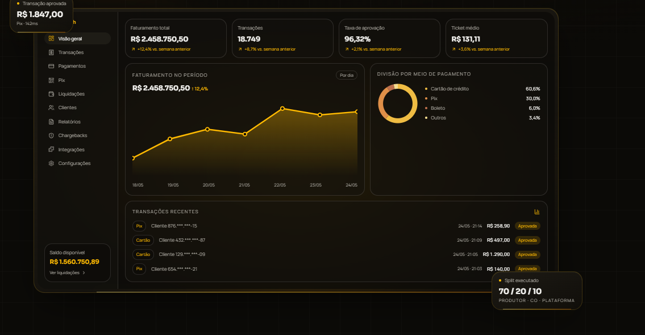
Task: Click the Cartão de crédito legend dot
Action: [426, 89]
